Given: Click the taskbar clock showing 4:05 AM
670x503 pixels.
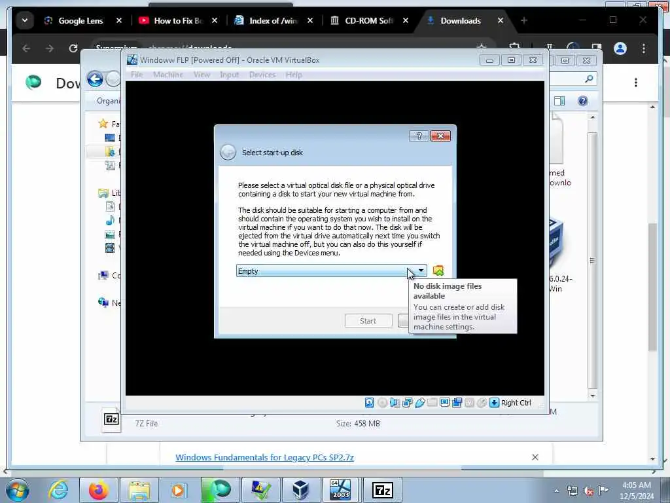Looking at the screenshot, I should tap(637, 491).
